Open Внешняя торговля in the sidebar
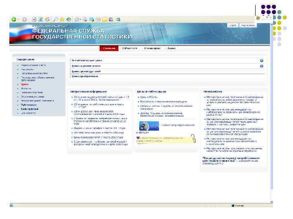This screenshot has height=219, width=293. pyautogui.click(x=32, y=92)
